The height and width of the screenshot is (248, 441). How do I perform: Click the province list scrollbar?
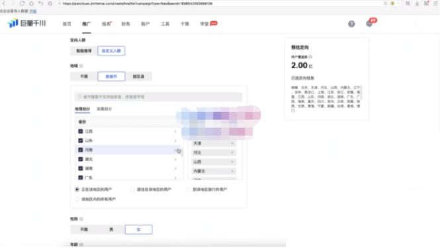click(x=182, y=153)
